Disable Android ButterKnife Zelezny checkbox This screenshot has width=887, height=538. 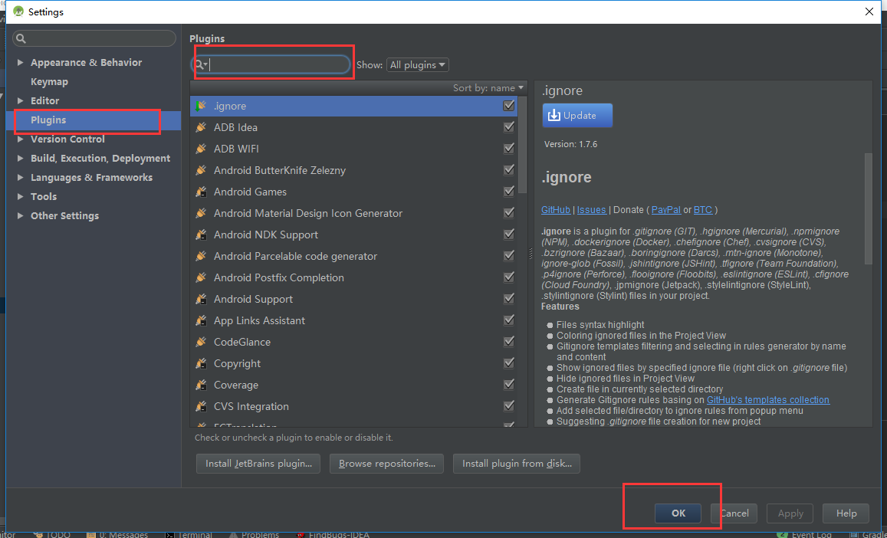pos(508,170)
